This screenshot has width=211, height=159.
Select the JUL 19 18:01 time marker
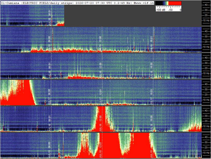tap(151, 44)
